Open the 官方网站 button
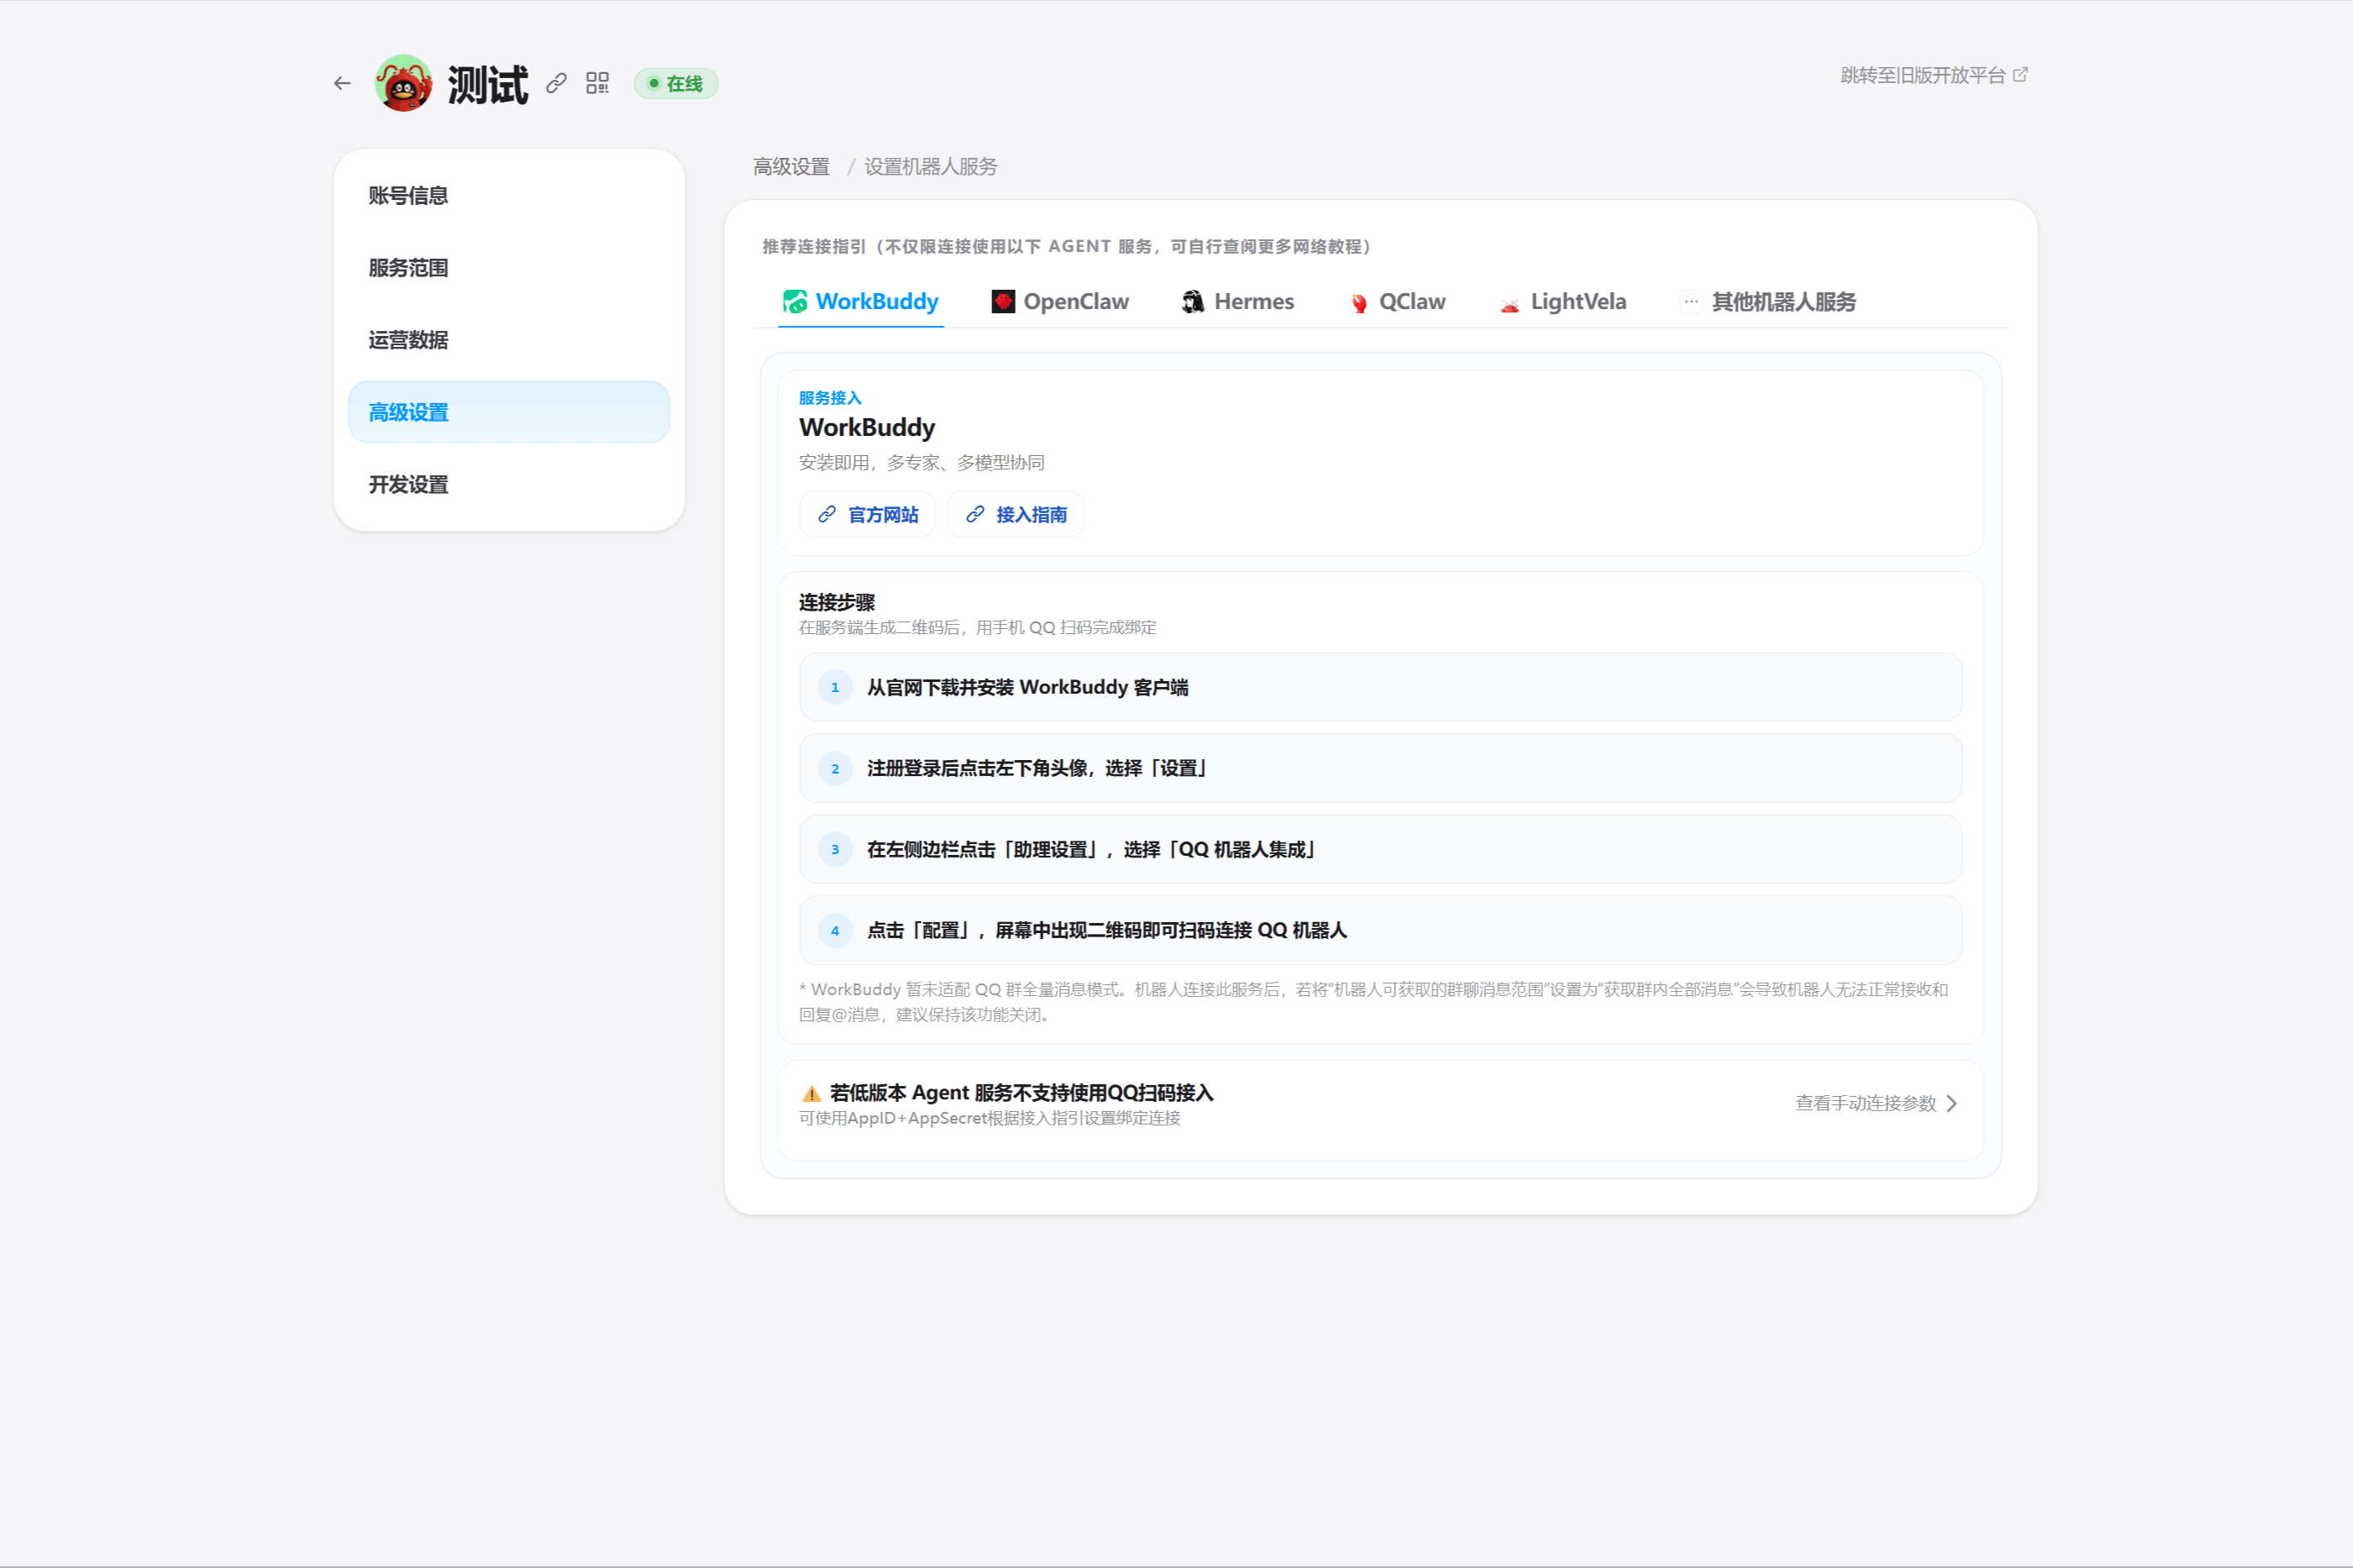This screenshot has width=2353, height=1568. (x=868, y=514)
